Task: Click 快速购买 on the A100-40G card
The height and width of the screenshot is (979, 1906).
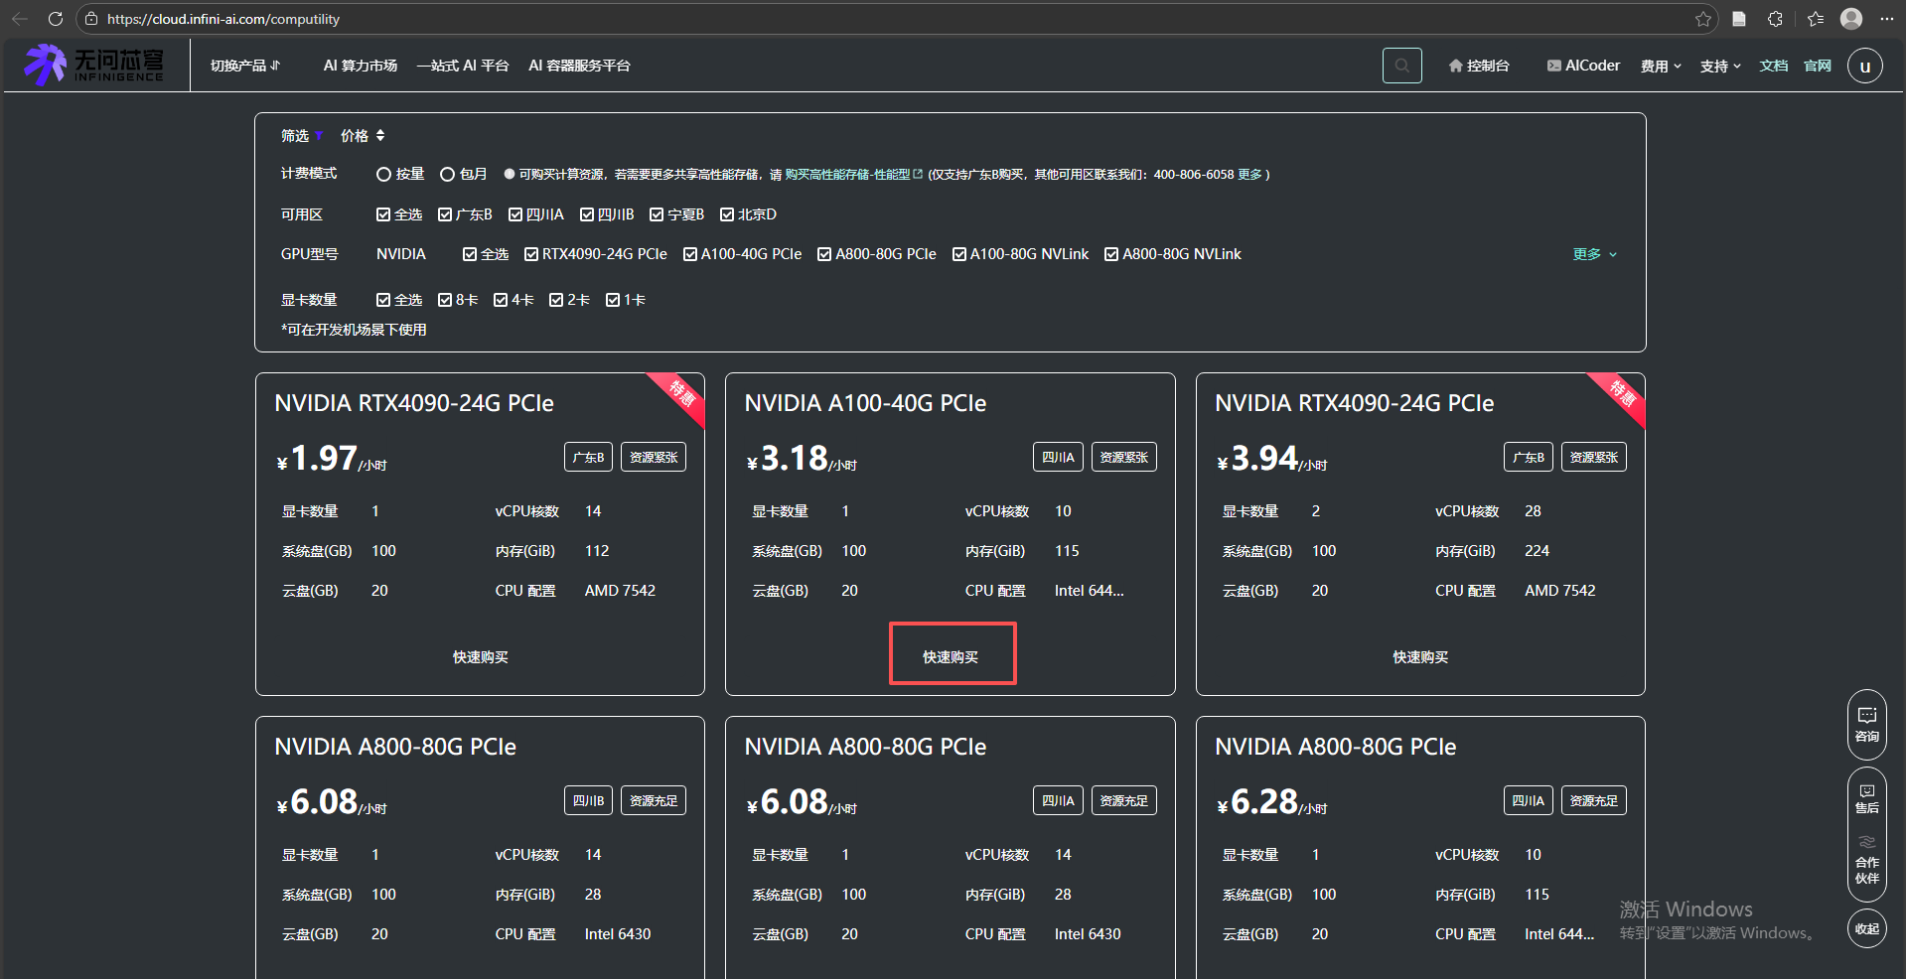Action: click(951, 657)
